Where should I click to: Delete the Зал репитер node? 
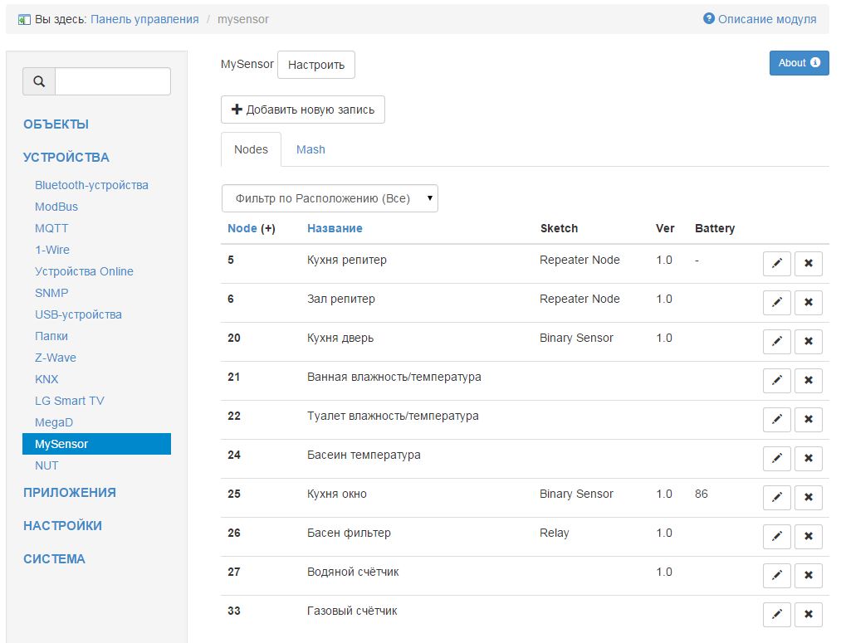click(x=808, y=303)
